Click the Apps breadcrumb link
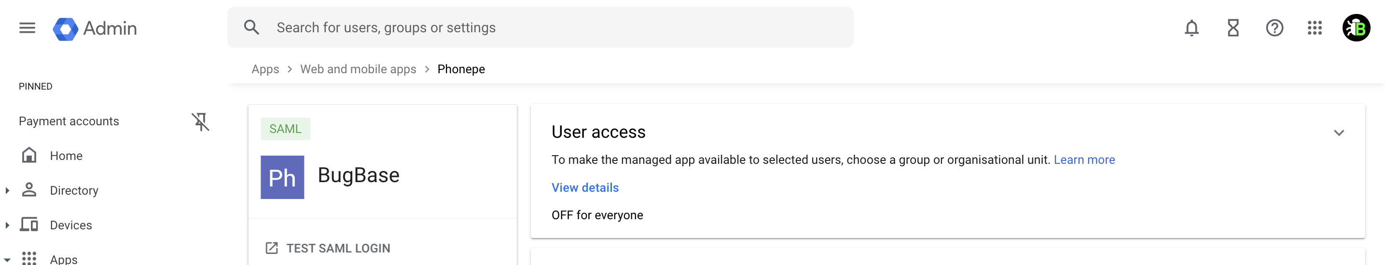The height and width of the screenshot is (265, 1386). click(265, 69)
